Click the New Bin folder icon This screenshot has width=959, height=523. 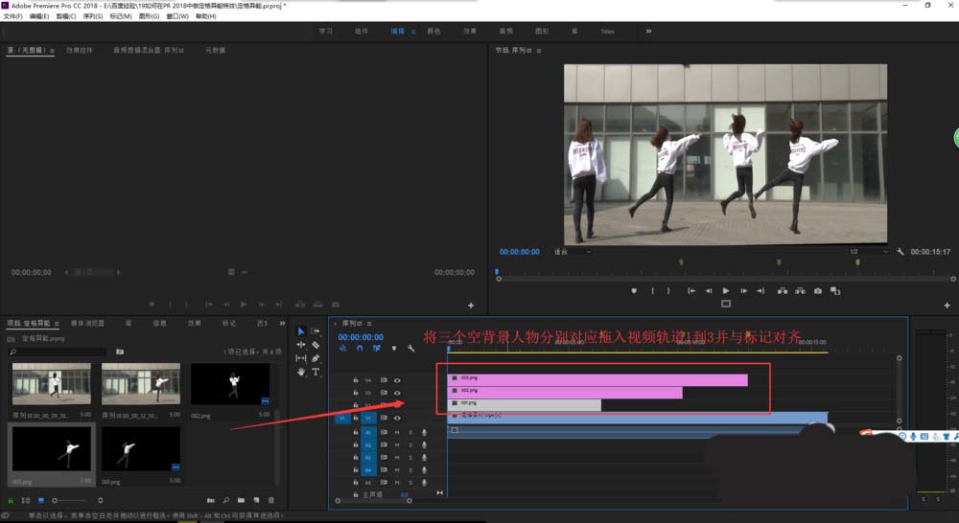pos(242,500)
